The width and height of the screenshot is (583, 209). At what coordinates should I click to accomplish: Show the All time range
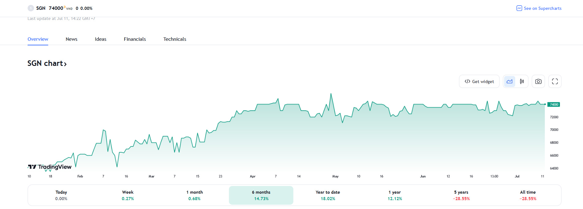[x=528, y=195]
